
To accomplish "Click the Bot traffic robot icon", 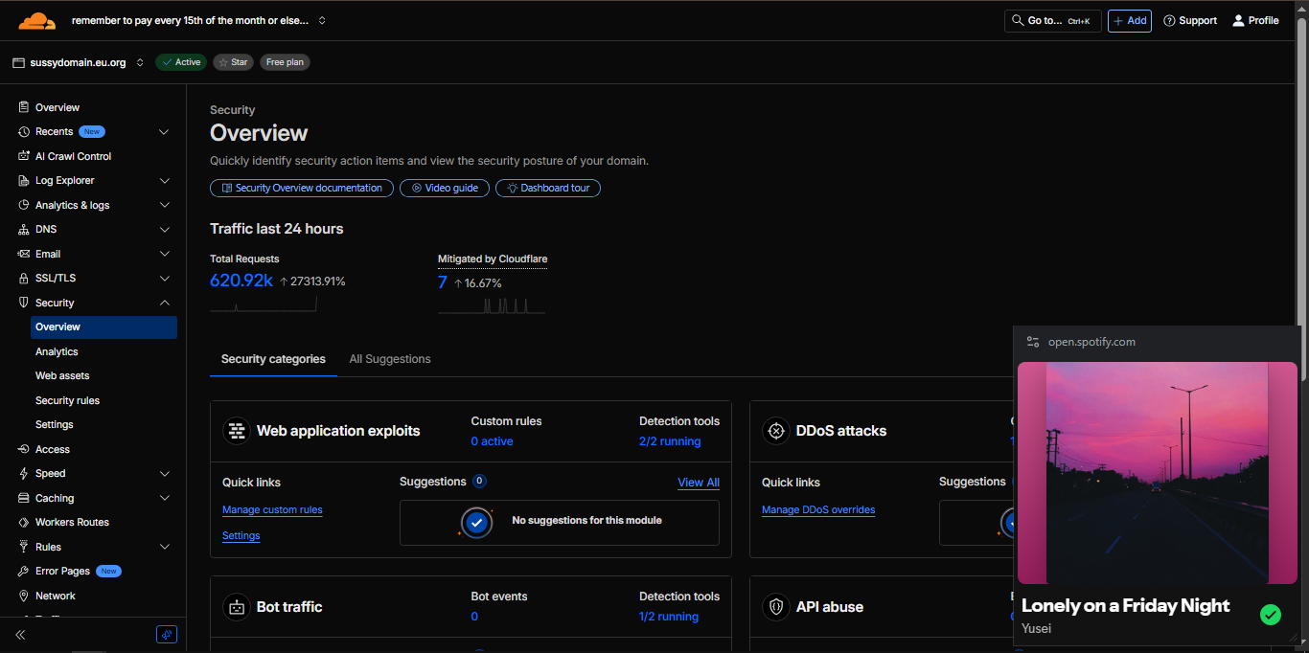I will click(x=236, y=607).
